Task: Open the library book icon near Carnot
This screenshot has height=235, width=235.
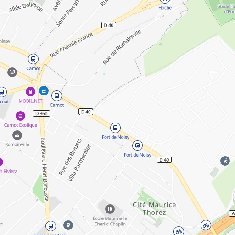Action: (12, 72)
